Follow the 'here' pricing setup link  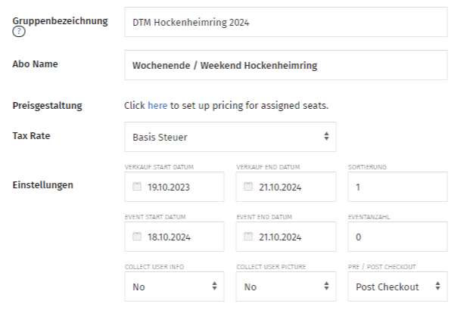click(157, 105)
